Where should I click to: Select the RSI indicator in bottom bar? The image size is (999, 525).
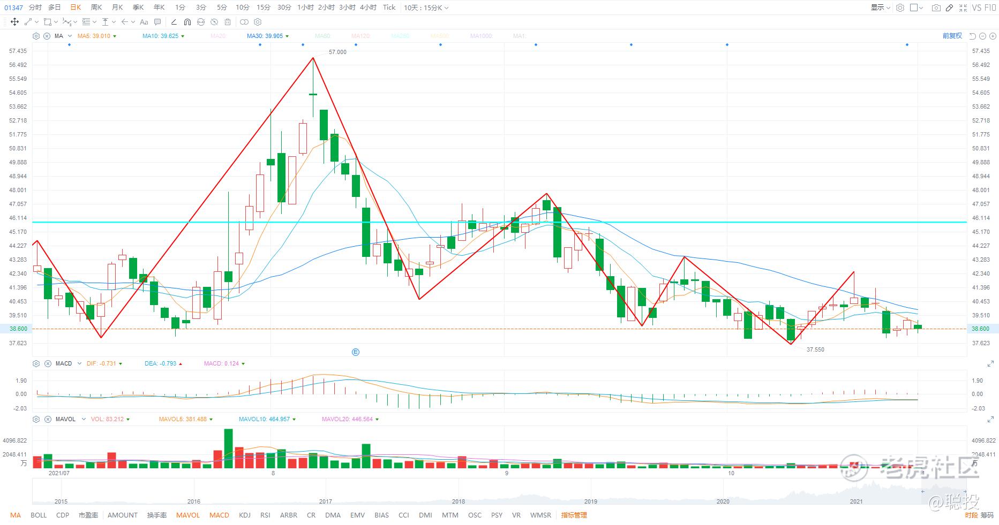point(265,515)
